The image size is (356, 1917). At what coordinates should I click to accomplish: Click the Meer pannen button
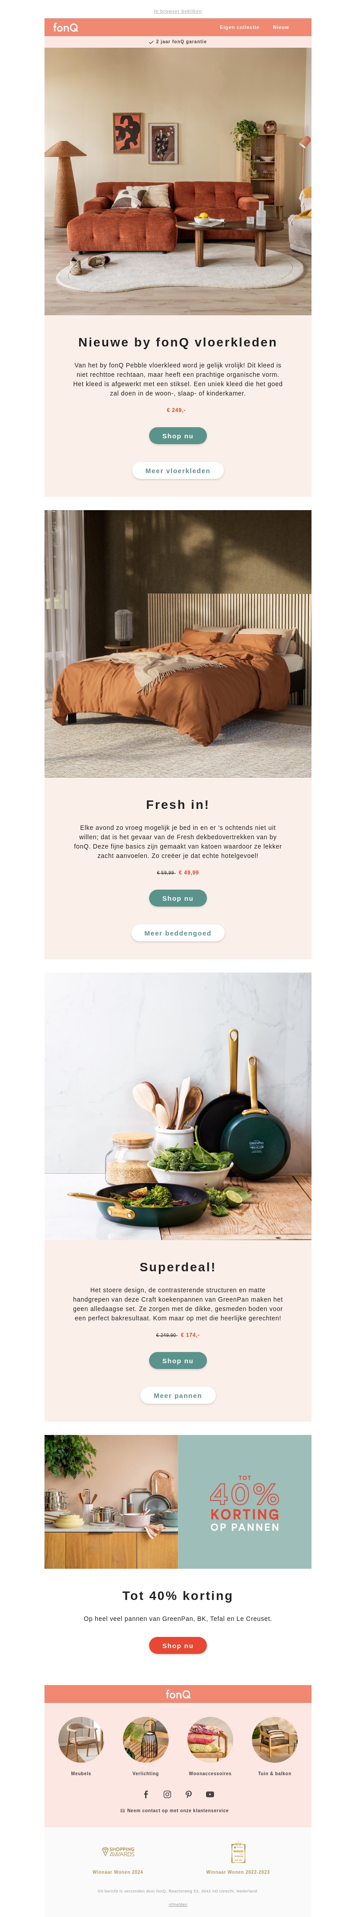click(178, 1395)
